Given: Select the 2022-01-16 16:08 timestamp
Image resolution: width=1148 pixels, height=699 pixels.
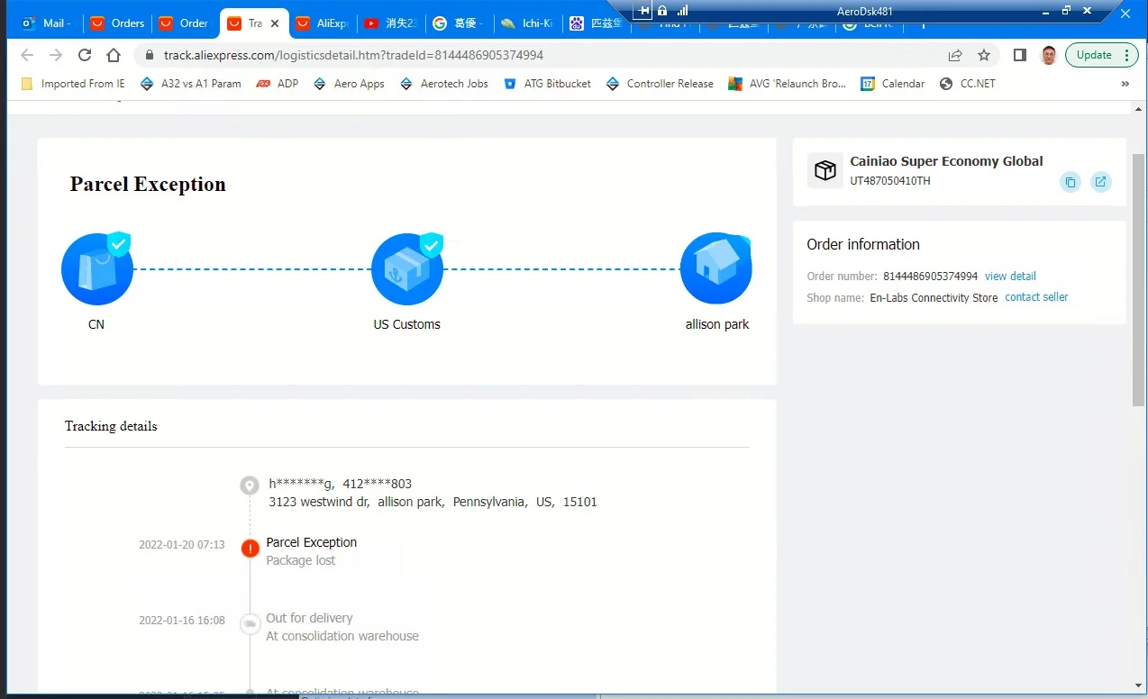Looking at the screenshot, I should pyautogui.click(x=182, y=621).
